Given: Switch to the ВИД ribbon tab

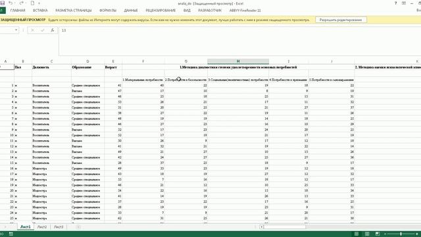Looking at the screenshot, I should 187,11.
